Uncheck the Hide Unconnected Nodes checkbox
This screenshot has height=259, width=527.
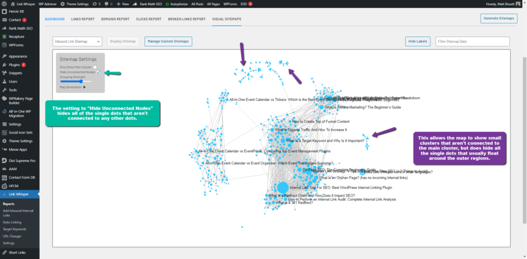(x=98, y=72)
